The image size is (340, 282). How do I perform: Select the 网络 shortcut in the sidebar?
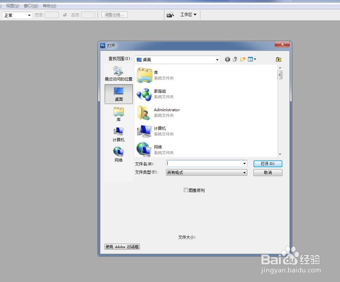pyautogui.click(x=118, y=153)
